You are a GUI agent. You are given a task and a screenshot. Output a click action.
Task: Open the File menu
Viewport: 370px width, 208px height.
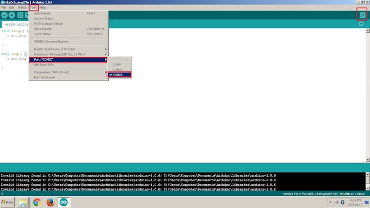tap(4, 8)
